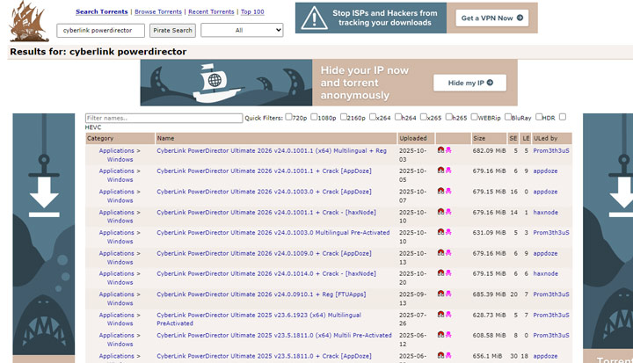Click the Hide my IP button
The height and width of the screenshot is (363, 633).
[x=469, y=83]
